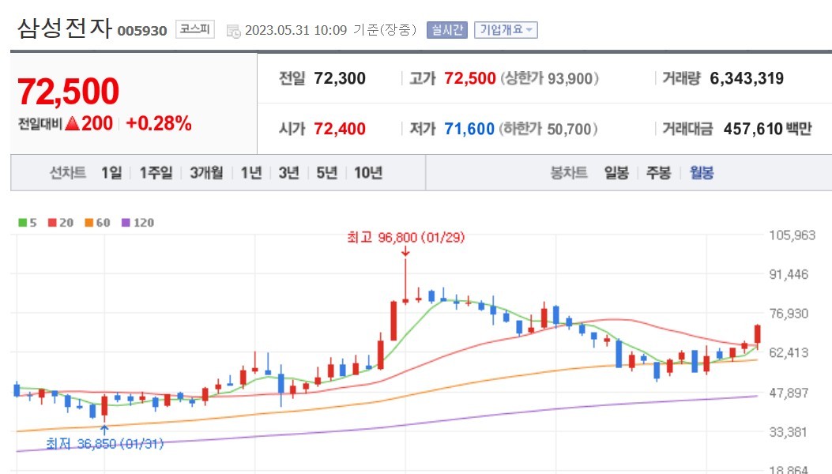Show the 10년 line chart
The width and height of the screenshot is (832, 474).
368,173
